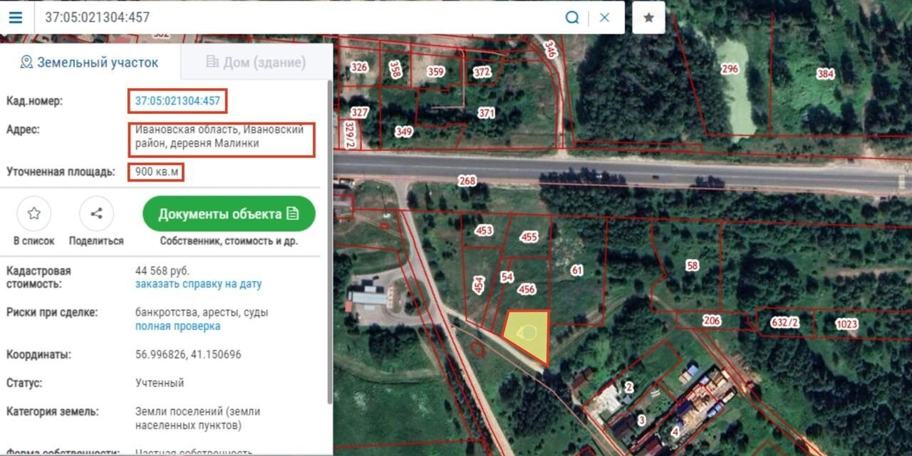Open the hamburger menu
The height and width of the screenshot is (456, 912).
pyautogui.click(x=16, y=17)
